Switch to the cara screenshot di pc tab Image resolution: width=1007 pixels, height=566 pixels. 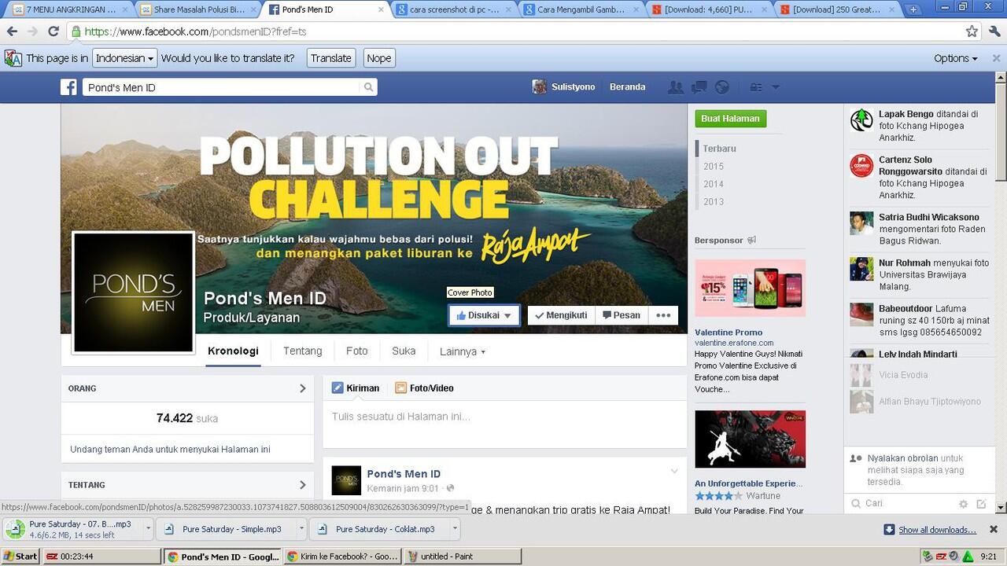pyautogui.click(x=454, y=9)
